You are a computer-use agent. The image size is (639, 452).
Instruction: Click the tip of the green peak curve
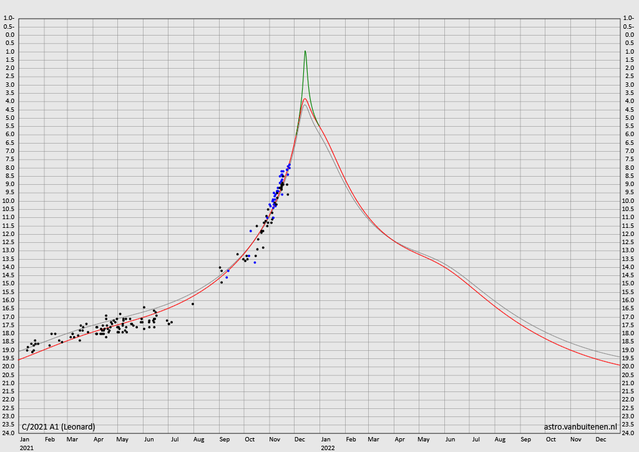[305, 52]
